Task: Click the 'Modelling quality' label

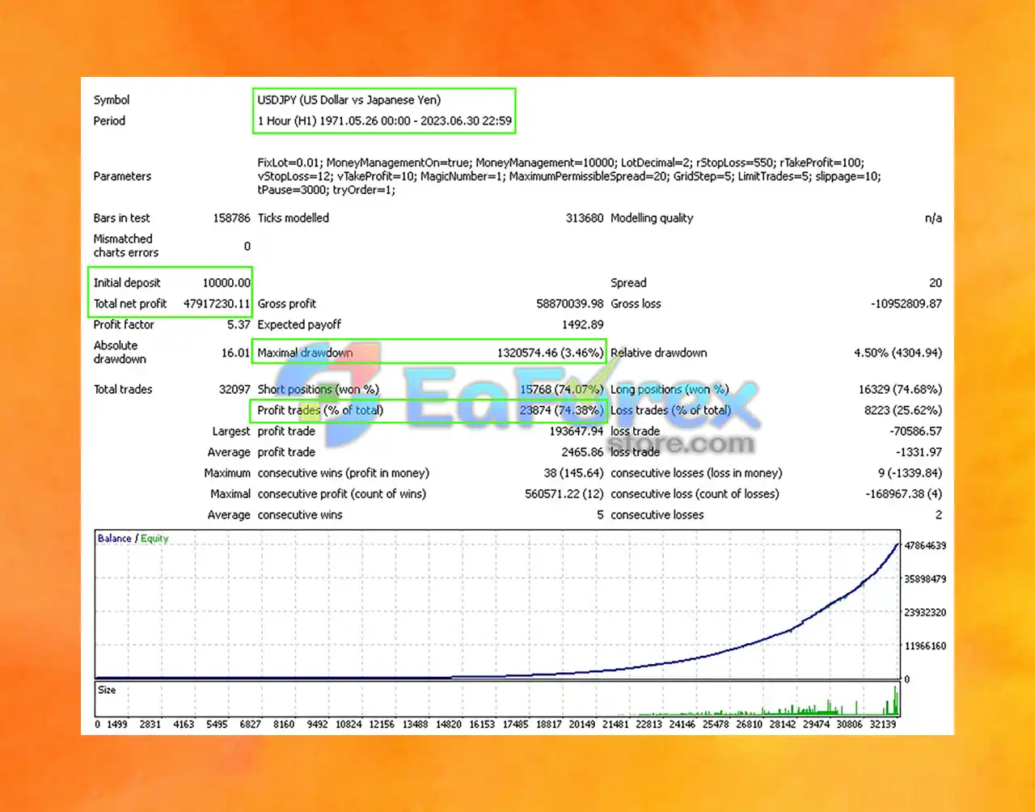Action: pos(652,218)
